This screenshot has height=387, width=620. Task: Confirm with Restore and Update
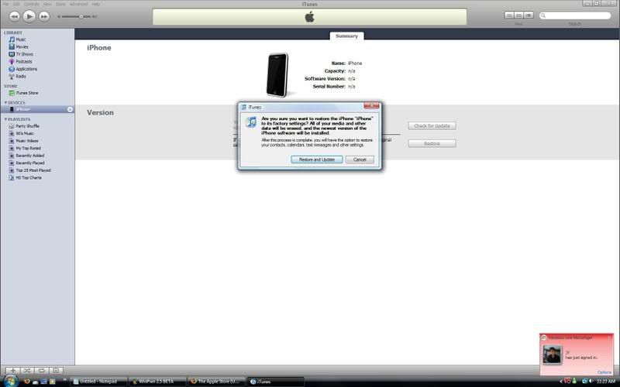[x=316, y=159]
